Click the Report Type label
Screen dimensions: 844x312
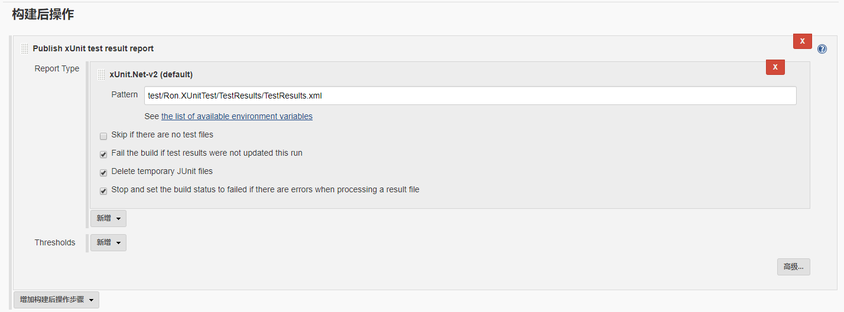tap(57, 68)
